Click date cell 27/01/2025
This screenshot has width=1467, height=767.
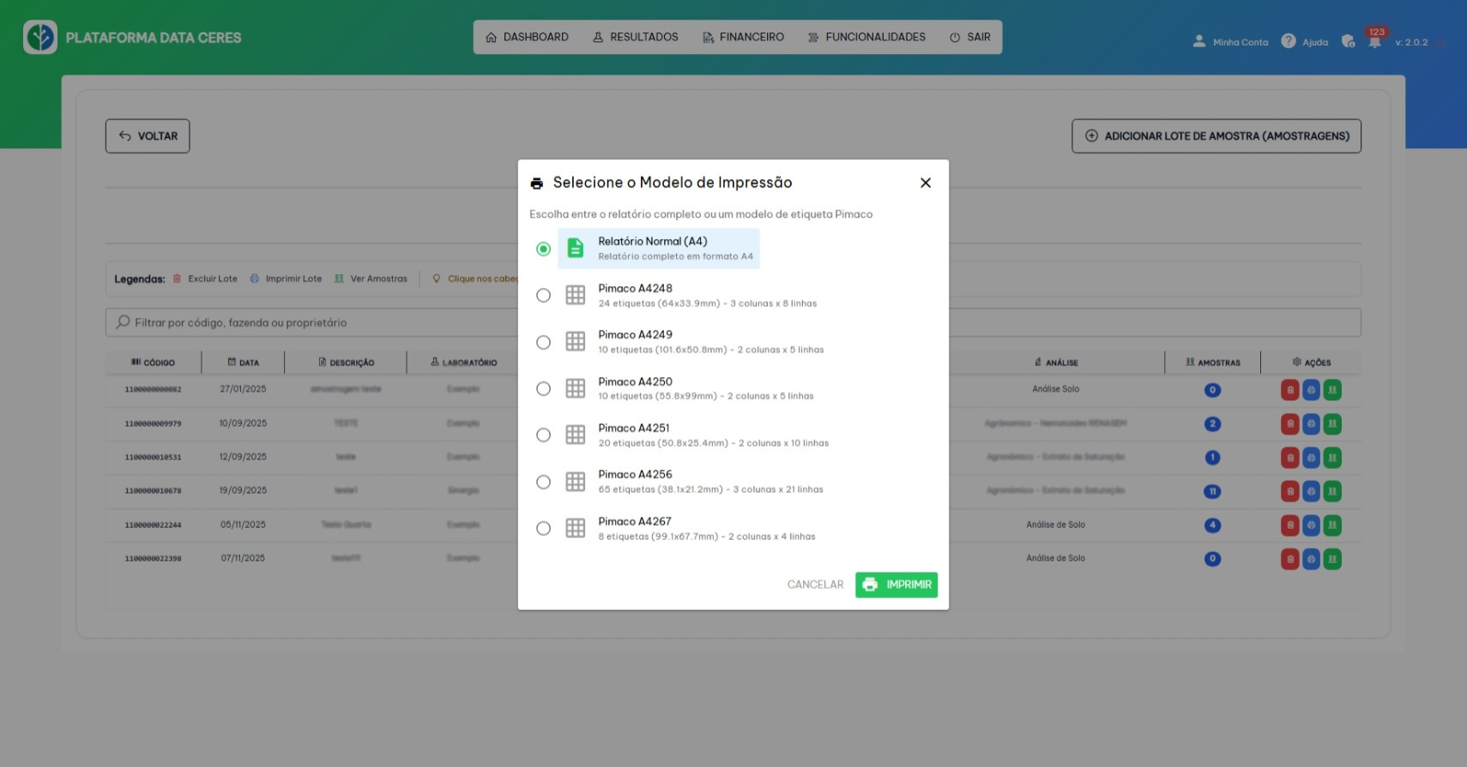click(243, 389)
